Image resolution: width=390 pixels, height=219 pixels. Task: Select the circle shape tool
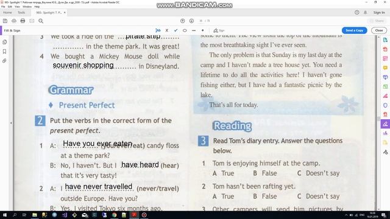185,30
